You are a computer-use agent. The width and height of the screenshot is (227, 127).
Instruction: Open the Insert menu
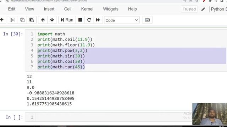pos(49,9)
